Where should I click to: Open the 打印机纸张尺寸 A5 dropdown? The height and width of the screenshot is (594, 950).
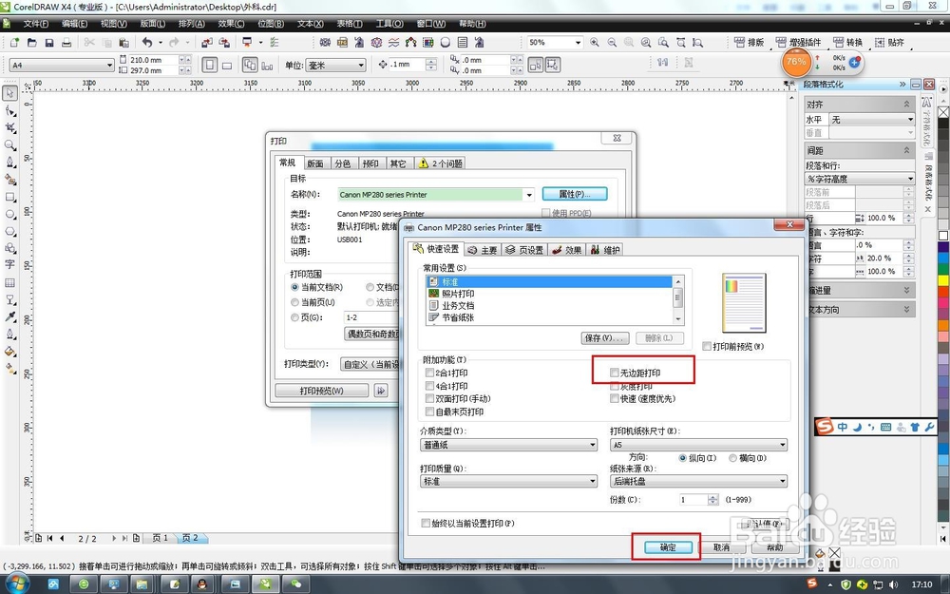click(698, 445)
